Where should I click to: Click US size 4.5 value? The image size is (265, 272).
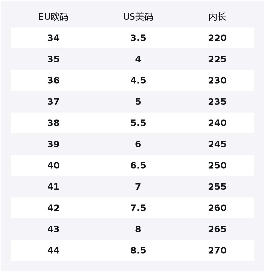[x=138, y=80]
